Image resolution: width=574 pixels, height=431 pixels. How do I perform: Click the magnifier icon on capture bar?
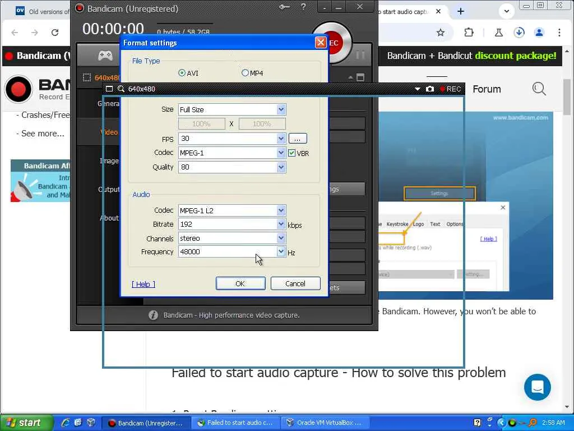click(121, 89)
